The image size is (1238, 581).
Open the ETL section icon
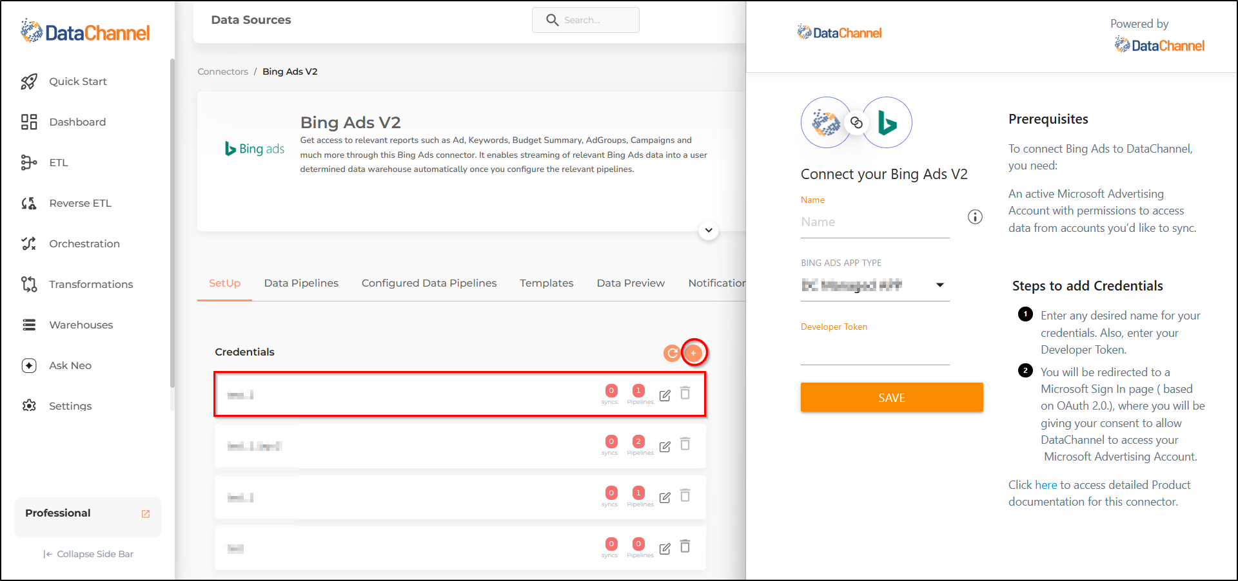click(x=29, y=162)
